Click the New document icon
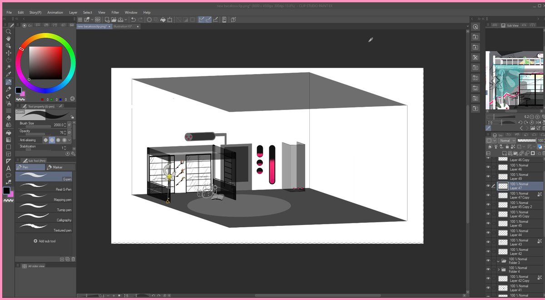The image size is (545, 300). pos(106,20)
